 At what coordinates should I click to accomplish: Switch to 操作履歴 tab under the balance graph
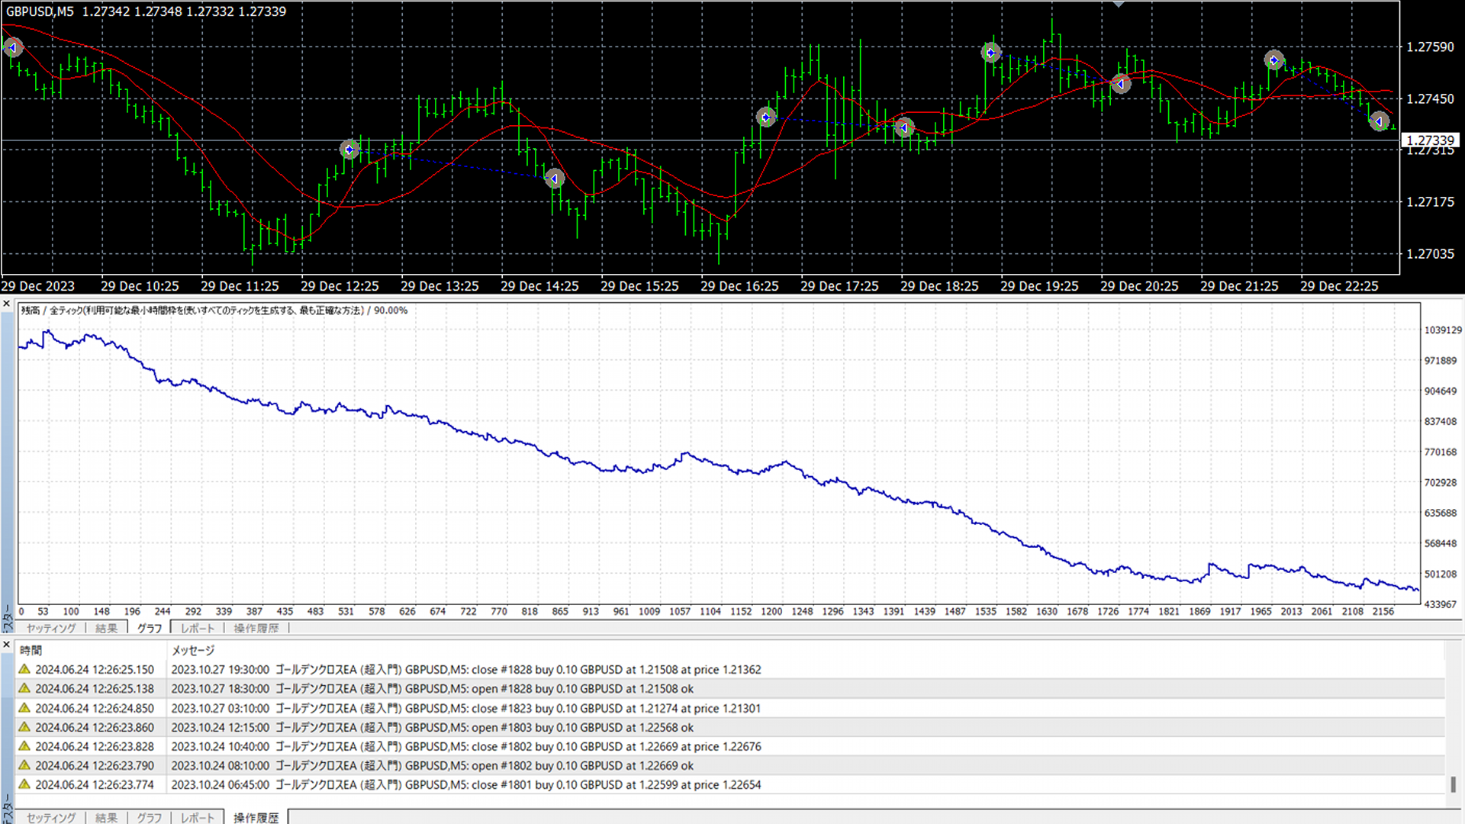coord(256,628)
